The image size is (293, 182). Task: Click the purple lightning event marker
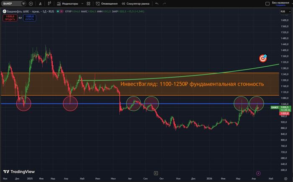click(258, 173)
